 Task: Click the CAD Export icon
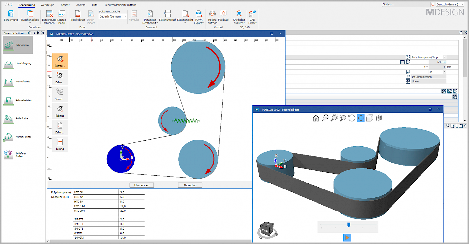coord(252,17)
